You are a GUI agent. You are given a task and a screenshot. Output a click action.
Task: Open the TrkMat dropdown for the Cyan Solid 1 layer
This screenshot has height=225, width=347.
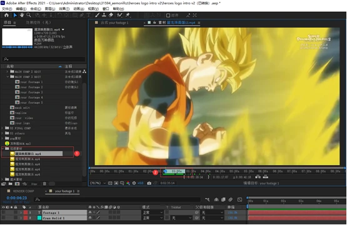181,218
